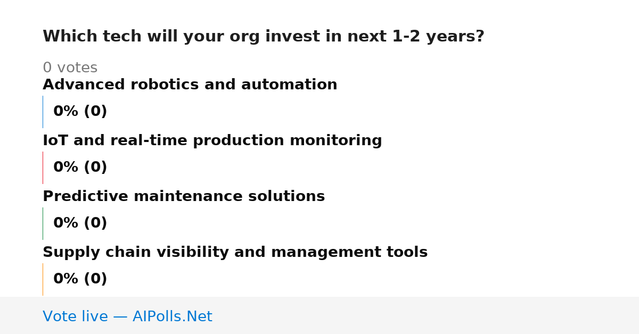Image resolution: width=639 pixels, height=334 pixels.
Task: Open the Vote live AIPolls.Net link
Action: 127,317
